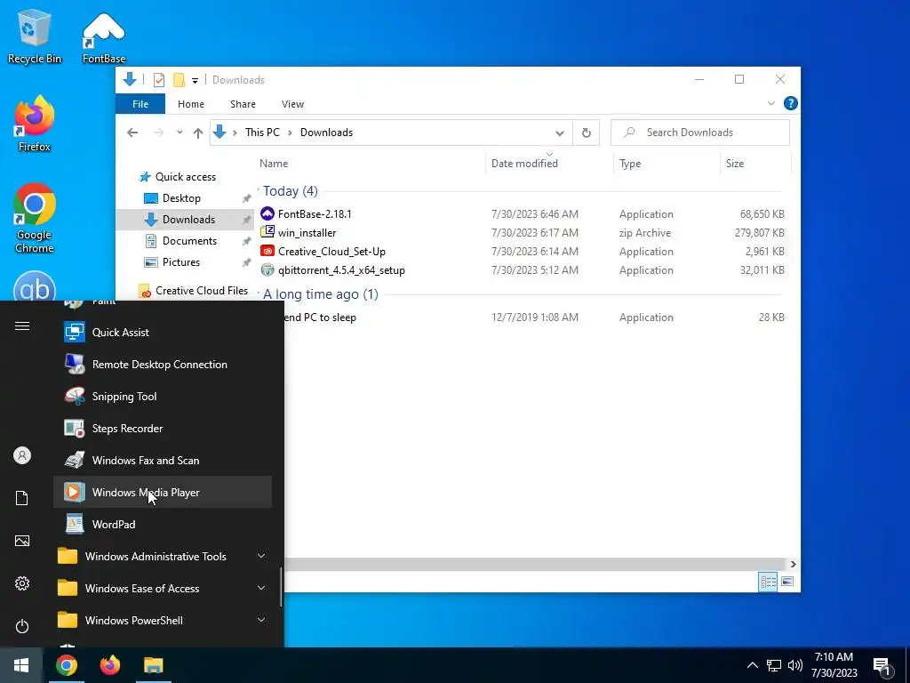Click Power button in Start sidebar
The image size is (910, 683).
pyautogui.click(x=22, y=626)
